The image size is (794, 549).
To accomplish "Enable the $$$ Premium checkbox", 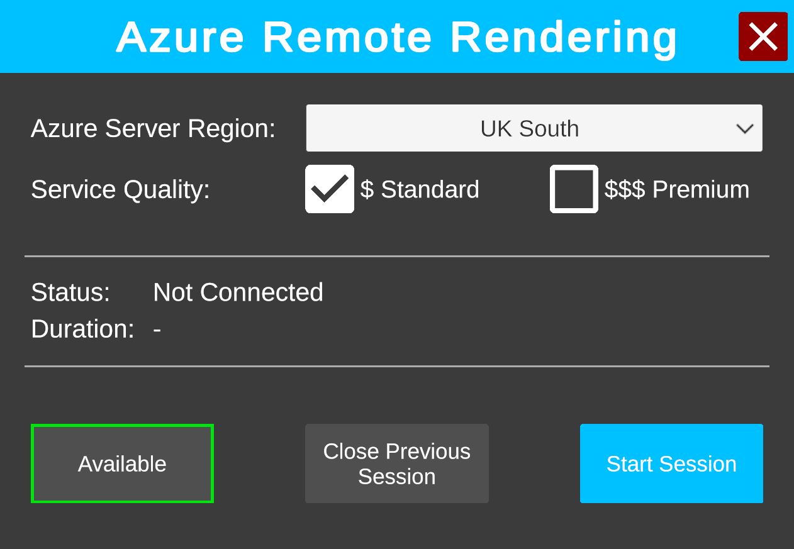I will tap(574, 189).
